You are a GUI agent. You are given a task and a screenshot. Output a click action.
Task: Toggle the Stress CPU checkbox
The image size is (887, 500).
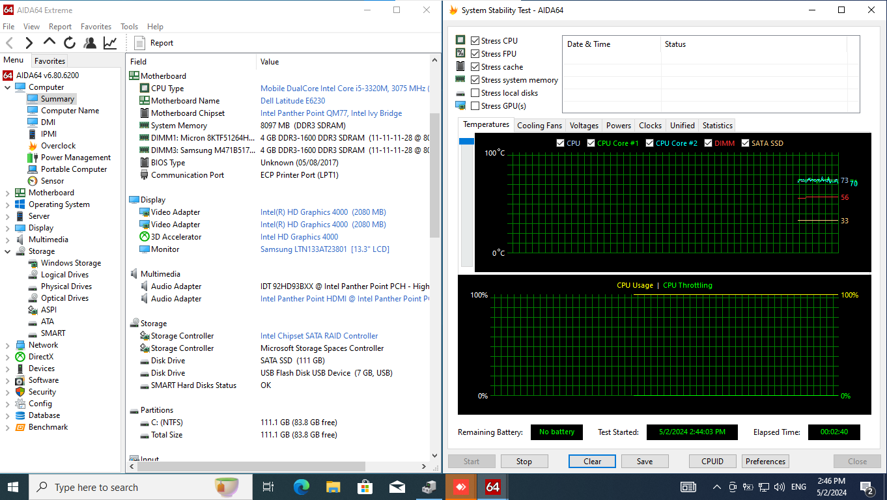(x=475, y=41)
